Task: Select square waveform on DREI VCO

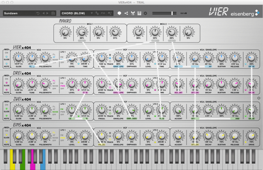Action: tap(54, 80)
